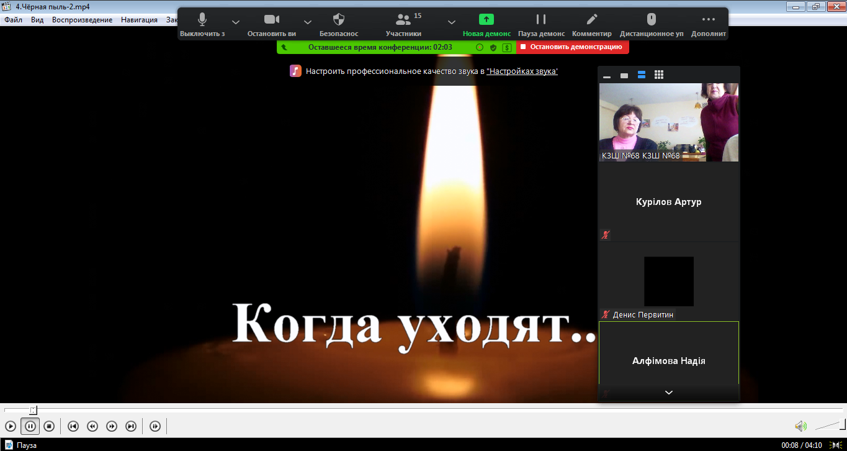Click the 00:08 / 04:10 time display

(802, 445)
